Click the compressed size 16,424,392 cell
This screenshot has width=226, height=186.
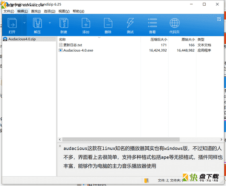tap(158, 50)
